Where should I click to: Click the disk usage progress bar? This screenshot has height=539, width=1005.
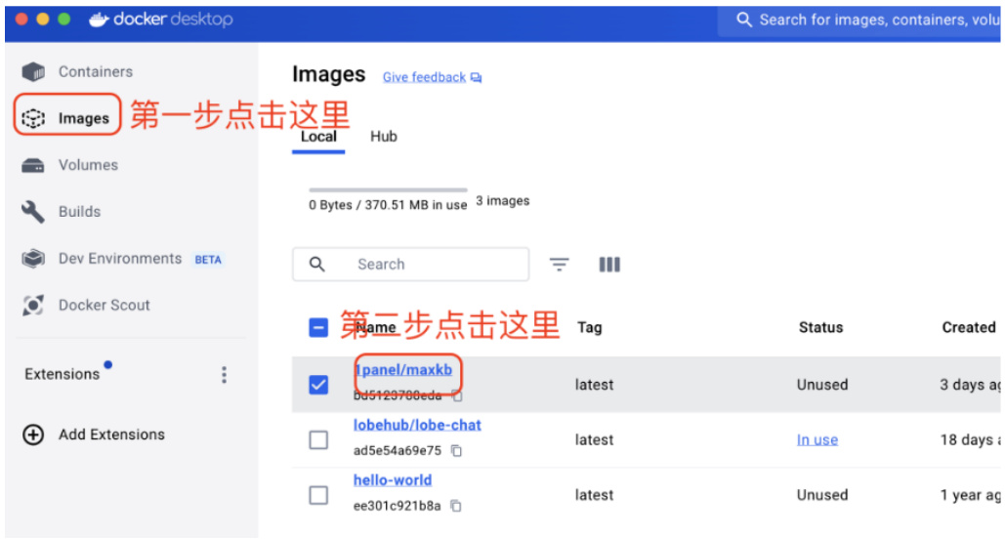coord(388,189)
